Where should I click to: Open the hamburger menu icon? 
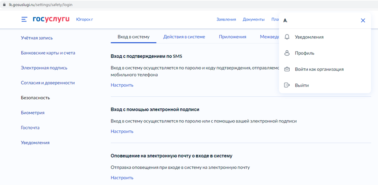(x=24, y=19)
